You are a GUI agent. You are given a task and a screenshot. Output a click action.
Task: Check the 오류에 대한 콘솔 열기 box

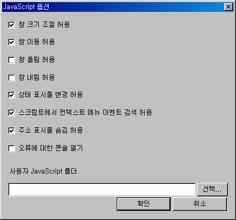(11, 148)
